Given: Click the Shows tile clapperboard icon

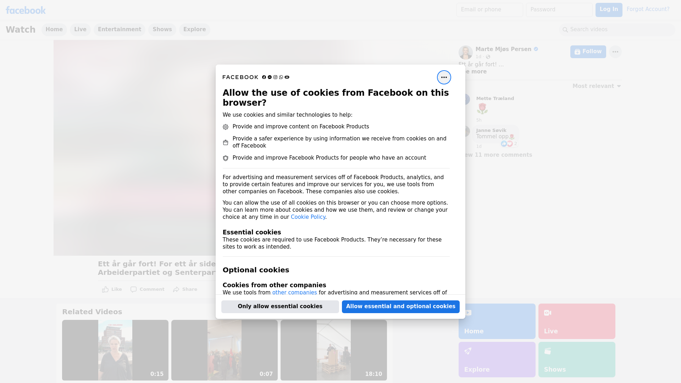Looking at the screenshot, I should click(x=548, y=351).
